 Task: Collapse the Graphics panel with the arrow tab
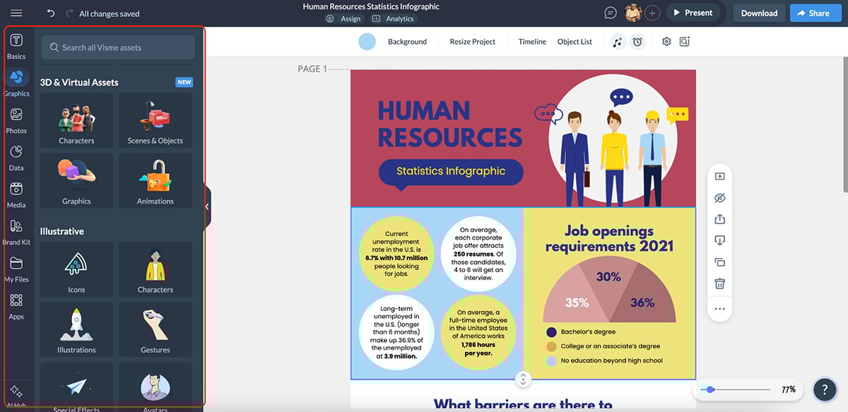tap(207, 207)
